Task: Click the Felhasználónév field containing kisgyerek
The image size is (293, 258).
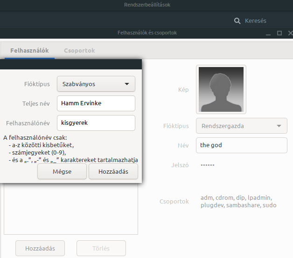Action: point(96,123)
